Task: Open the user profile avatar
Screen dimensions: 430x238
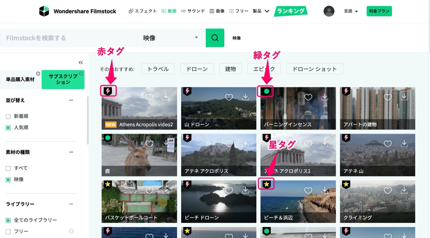Action: [x=329, y=11]
